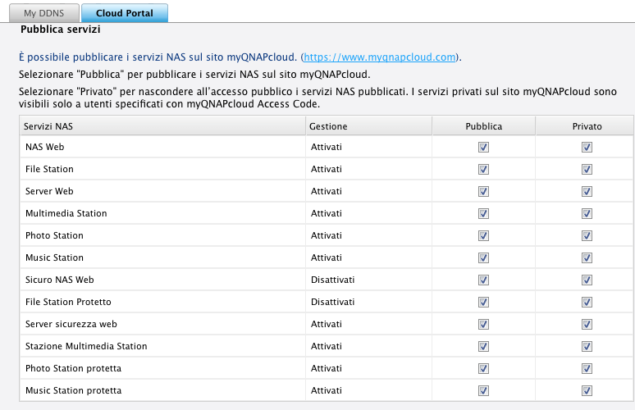Screen dimensions: 635x410
Task: Select the Cloud Portal tab
Action: coord(124,14)
